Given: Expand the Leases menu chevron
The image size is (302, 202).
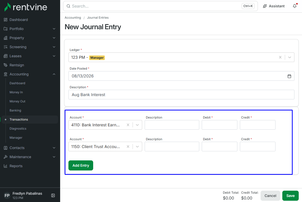Looking at the screenshot, I should pos(54,56).
